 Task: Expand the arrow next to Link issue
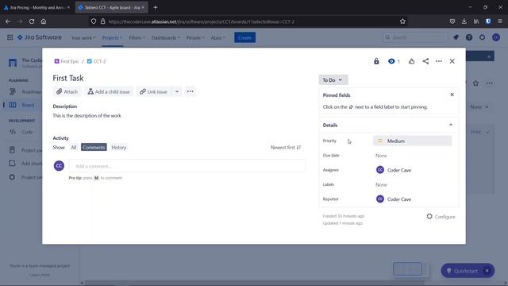177,92
